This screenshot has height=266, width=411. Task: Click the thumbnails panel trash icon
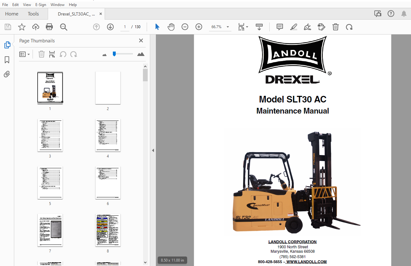pyautogui.click(x=41, y=54)
